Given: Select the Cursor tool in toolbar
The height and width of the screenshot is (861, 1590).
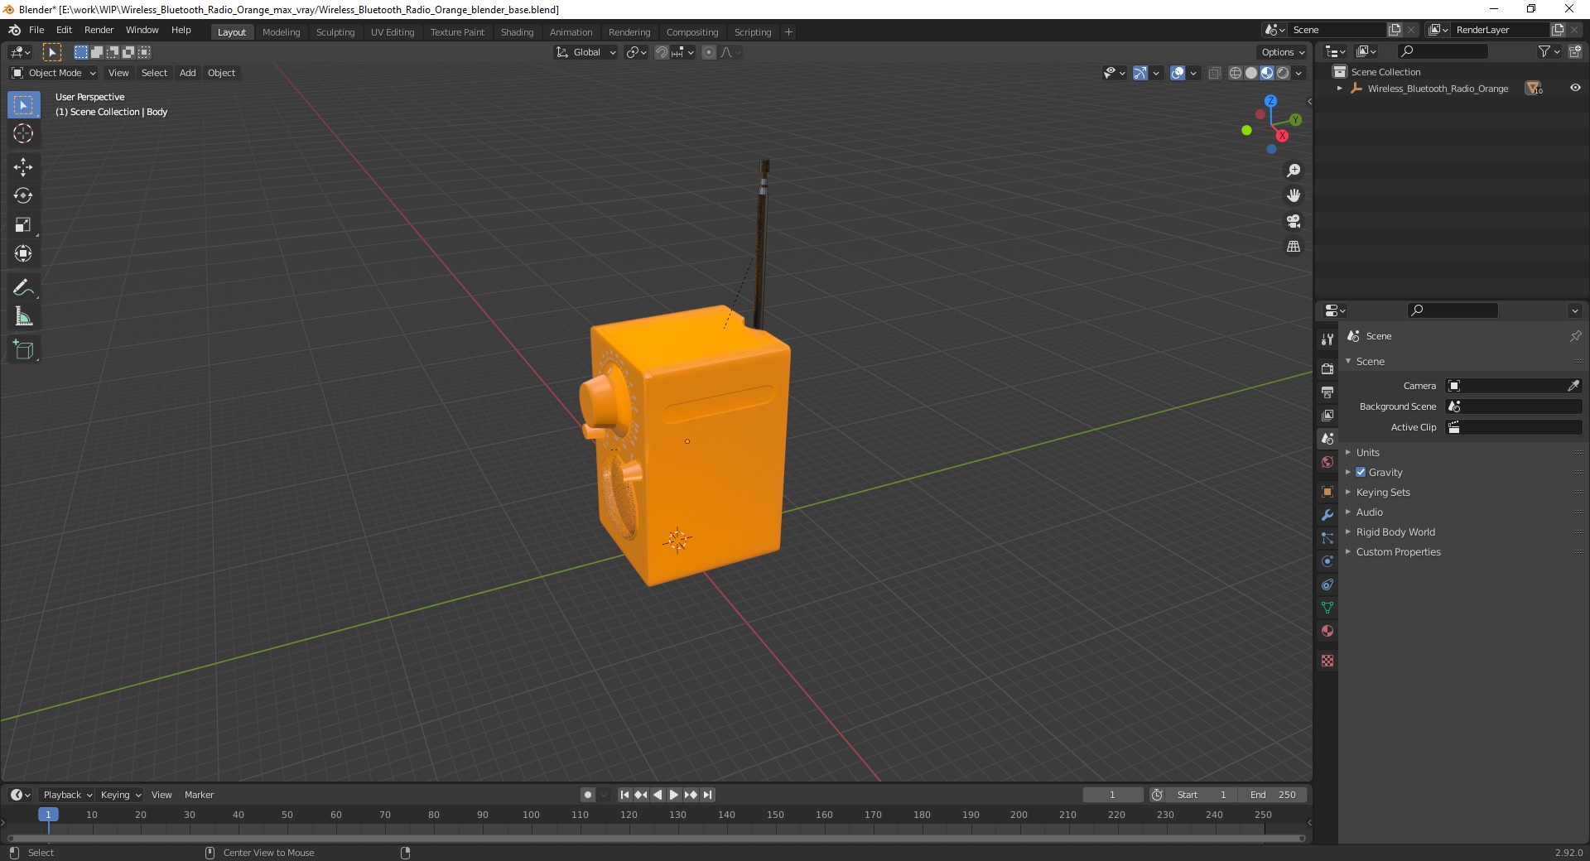Looking at the screenshot, I should [23, 133].
